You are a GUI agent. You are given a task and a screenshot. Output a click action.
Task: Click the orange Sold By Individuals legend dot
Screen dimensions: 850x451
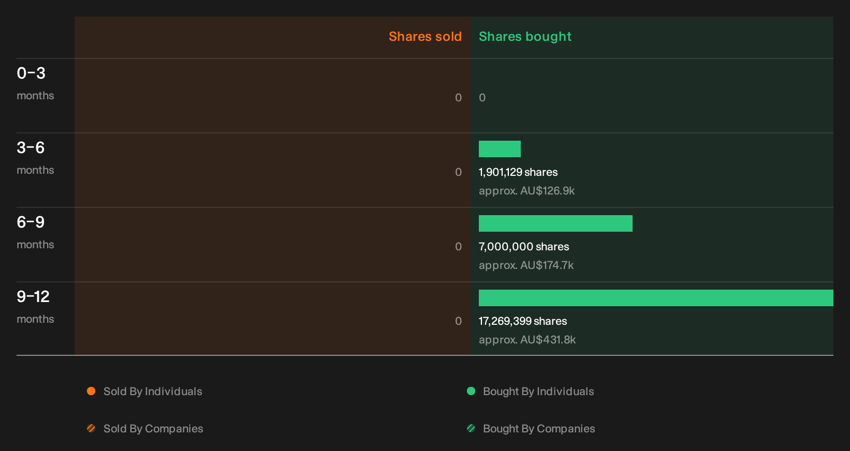(91, 391)
